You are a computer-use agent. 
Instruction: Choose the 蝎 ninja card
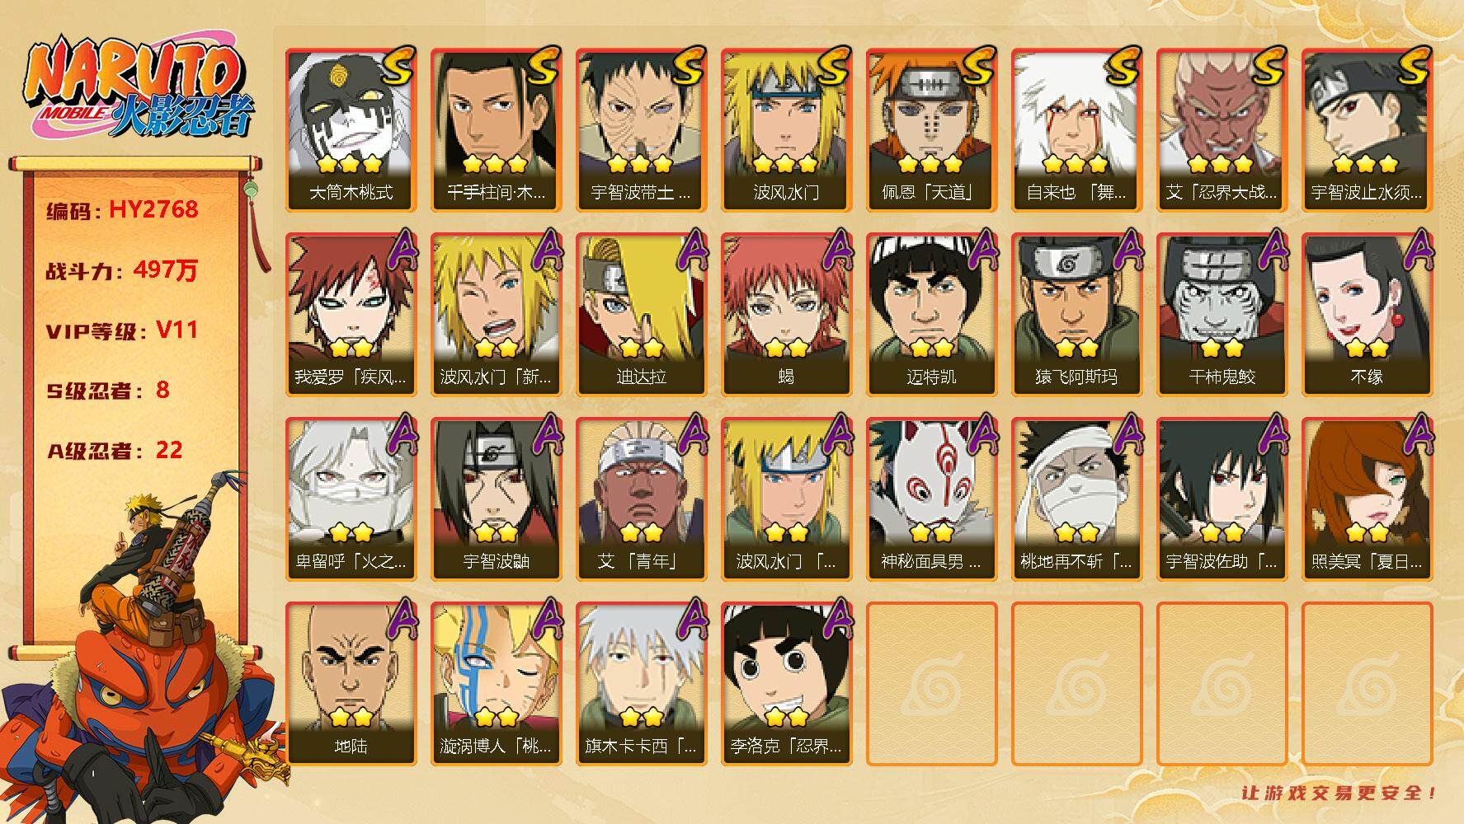pyautogui.click(x=786, y=315)
